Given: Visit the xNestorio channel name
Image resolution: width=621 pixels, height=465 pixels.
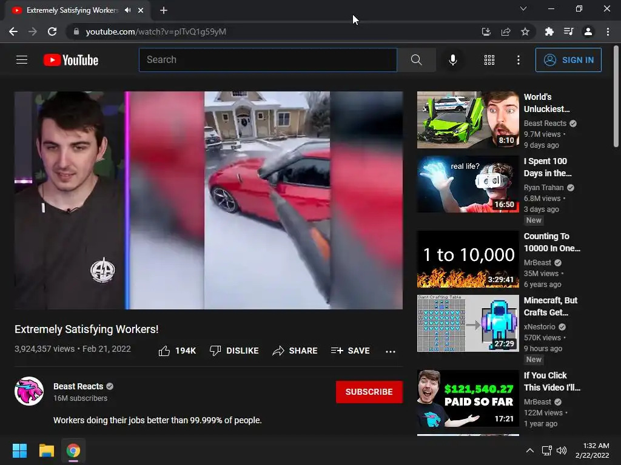Looking at the screenshot, I should pyautogui.click(x=539, y=326).
